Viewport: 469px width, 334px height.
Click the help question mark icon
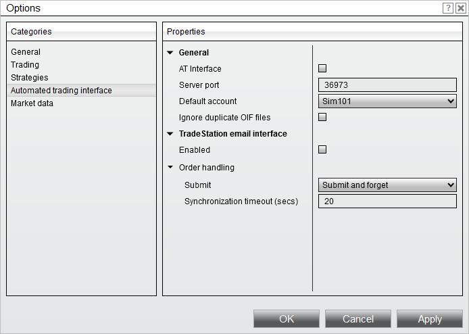448,8
